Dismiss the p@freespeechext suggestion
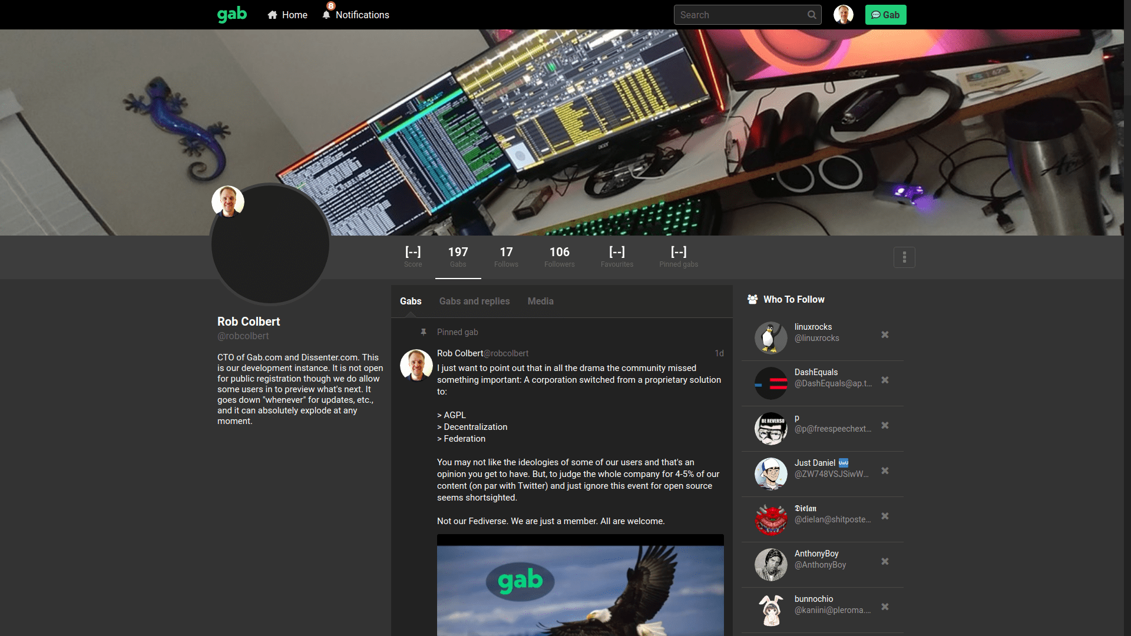Screen dimensions: 1131x636 (x=885, y=425)
